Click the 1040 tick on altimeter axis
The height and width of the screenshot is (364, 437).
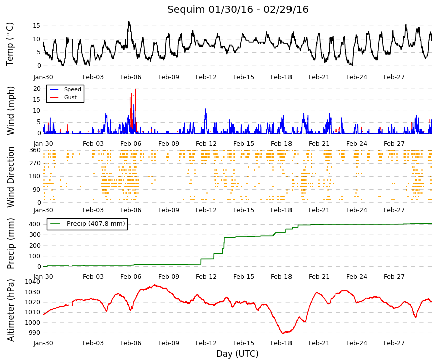[x=32, y=282]
